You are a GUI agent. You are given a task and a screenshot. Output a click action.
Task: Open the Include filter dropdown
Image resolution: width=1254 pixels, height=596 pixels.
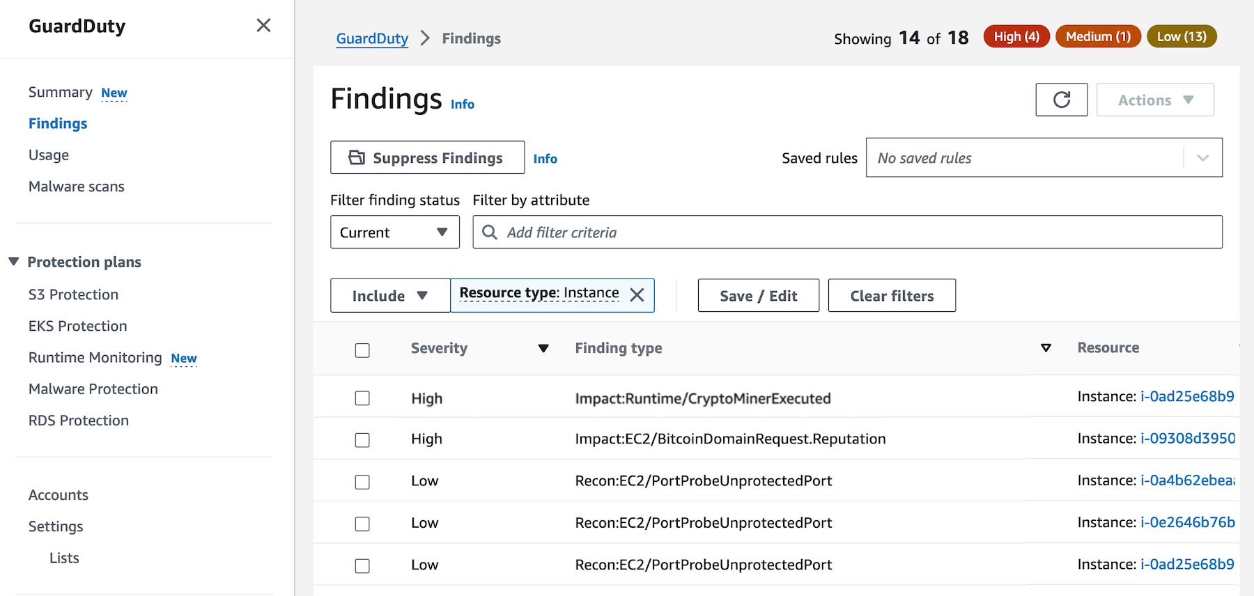390,295
